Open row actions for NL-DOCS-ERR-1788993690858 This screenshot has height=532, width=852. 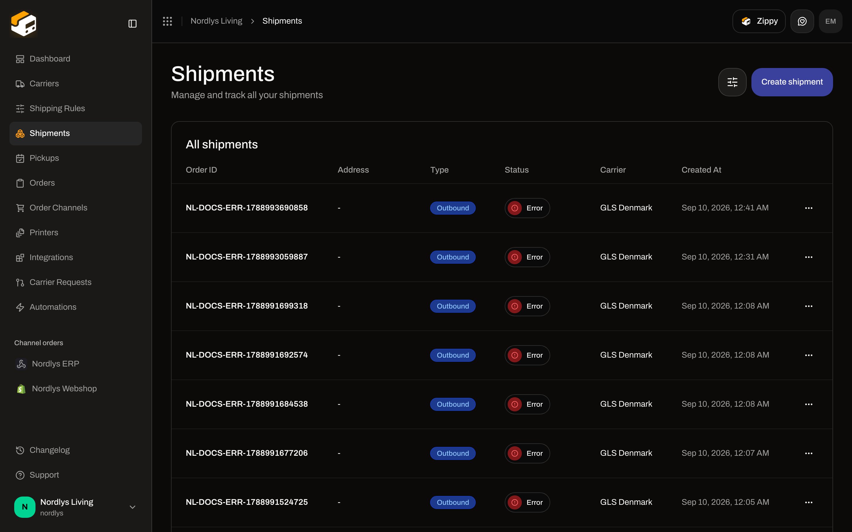pos(809,208)
